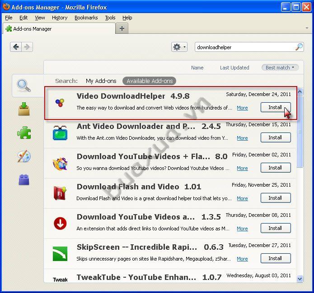Select the SkipScreen -- Incredible Rapi... title
This screenshot has width=314, height=293.
(x=137, y=247)
